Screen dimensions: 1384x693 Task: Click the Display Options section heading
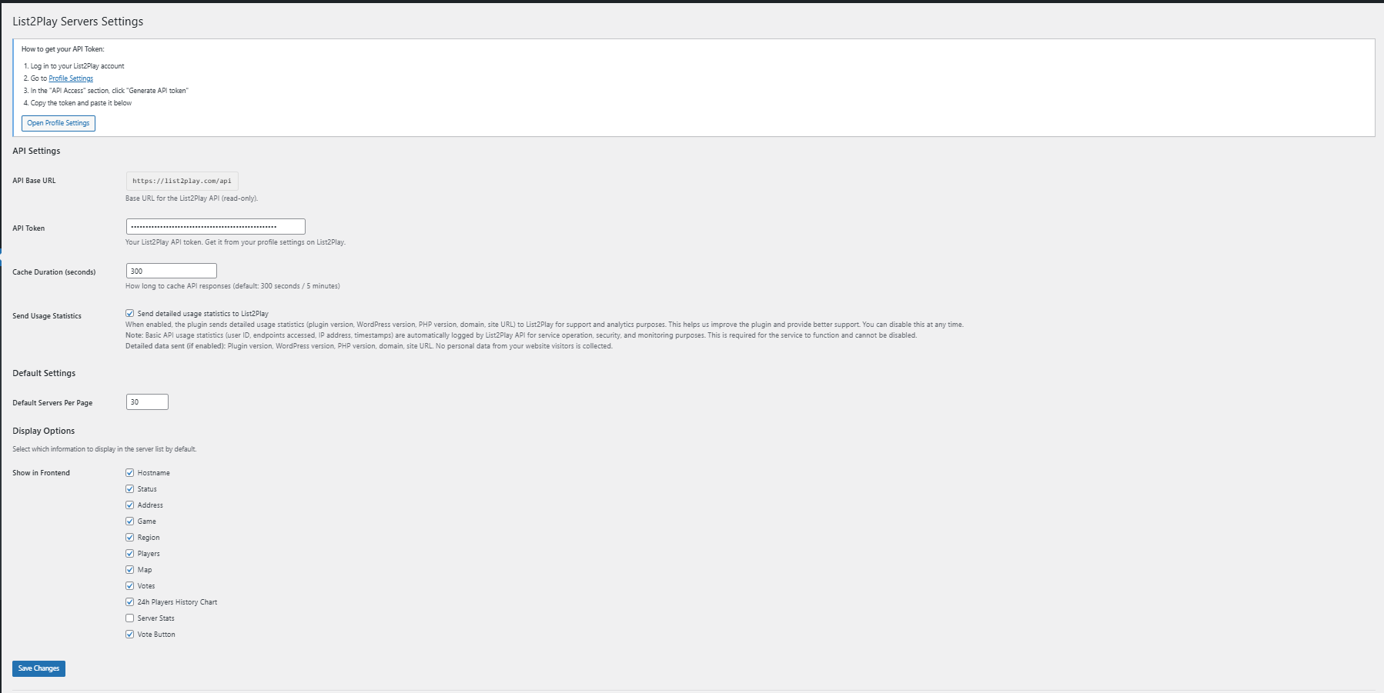pyautogui.click(x=44, y=431)
